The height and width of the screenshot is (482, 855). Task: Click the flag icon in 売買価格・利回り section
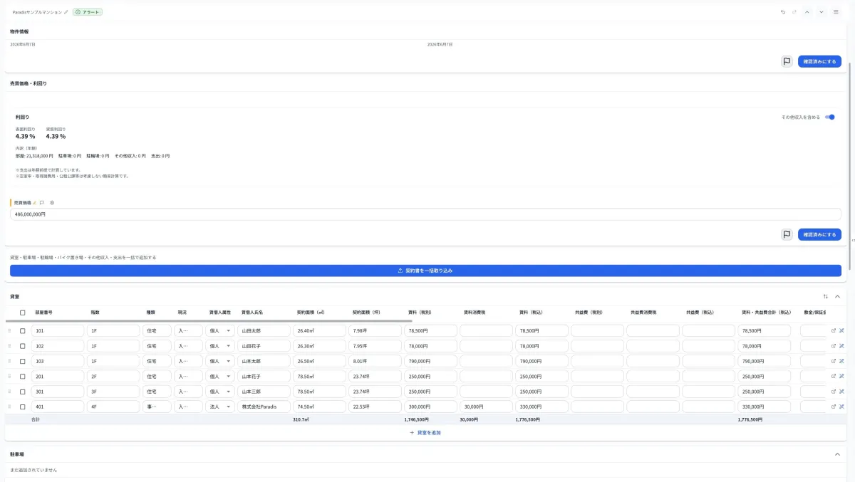click(x=787, y=234)
